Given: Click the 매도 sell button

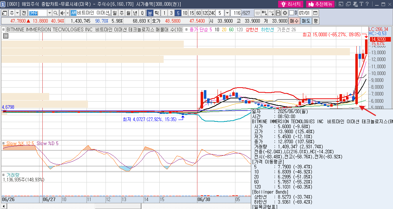Looking at the screenshot, I should point(306,21).
